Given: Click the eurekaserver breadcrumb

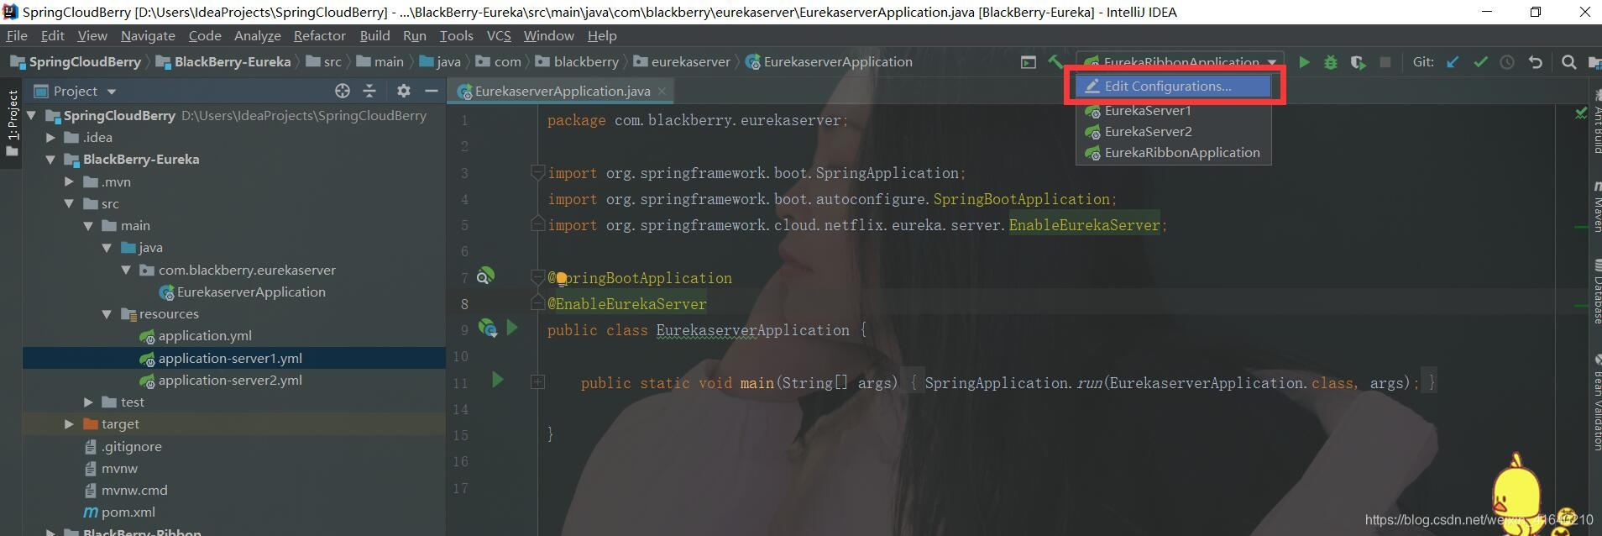Looking at the screenshot, I should tap(682, 61).
